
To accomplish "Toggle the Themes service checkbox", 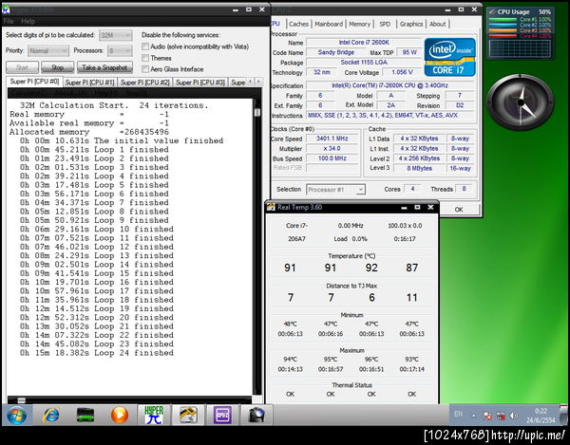I will point(145,58).
